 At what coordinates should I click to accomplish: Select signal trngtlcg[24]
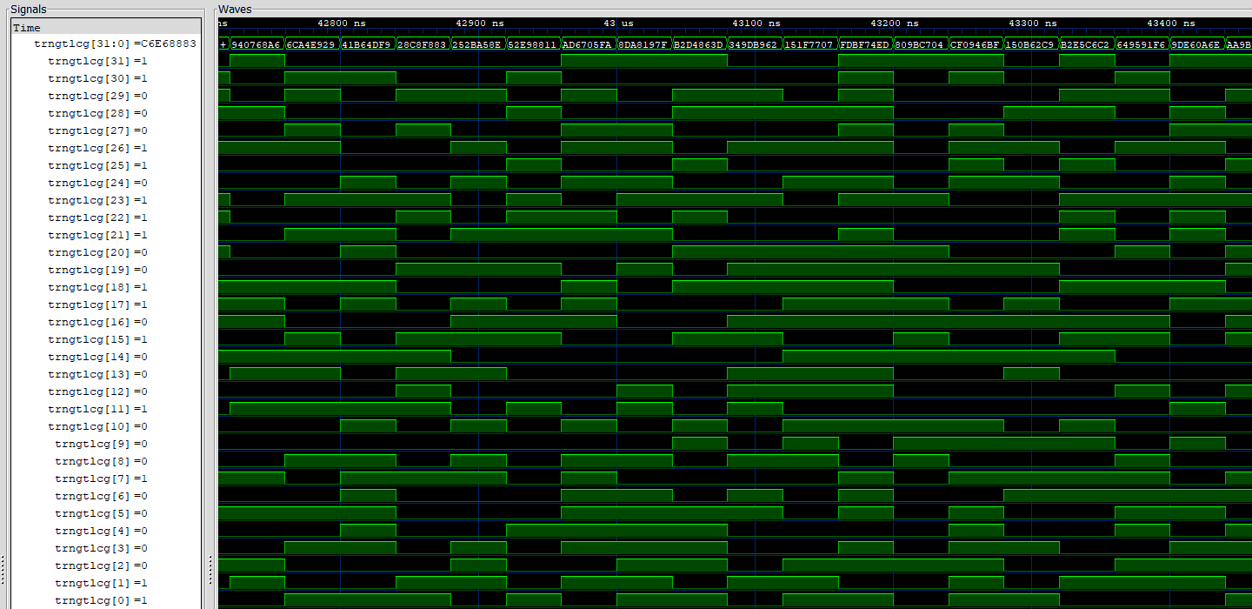coord(97,183)
